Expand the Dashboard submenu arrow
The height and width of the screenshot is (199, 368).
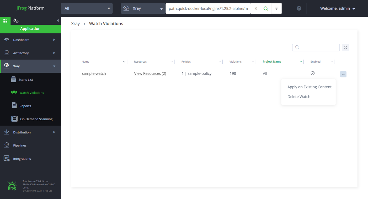(x=54, y=40)
